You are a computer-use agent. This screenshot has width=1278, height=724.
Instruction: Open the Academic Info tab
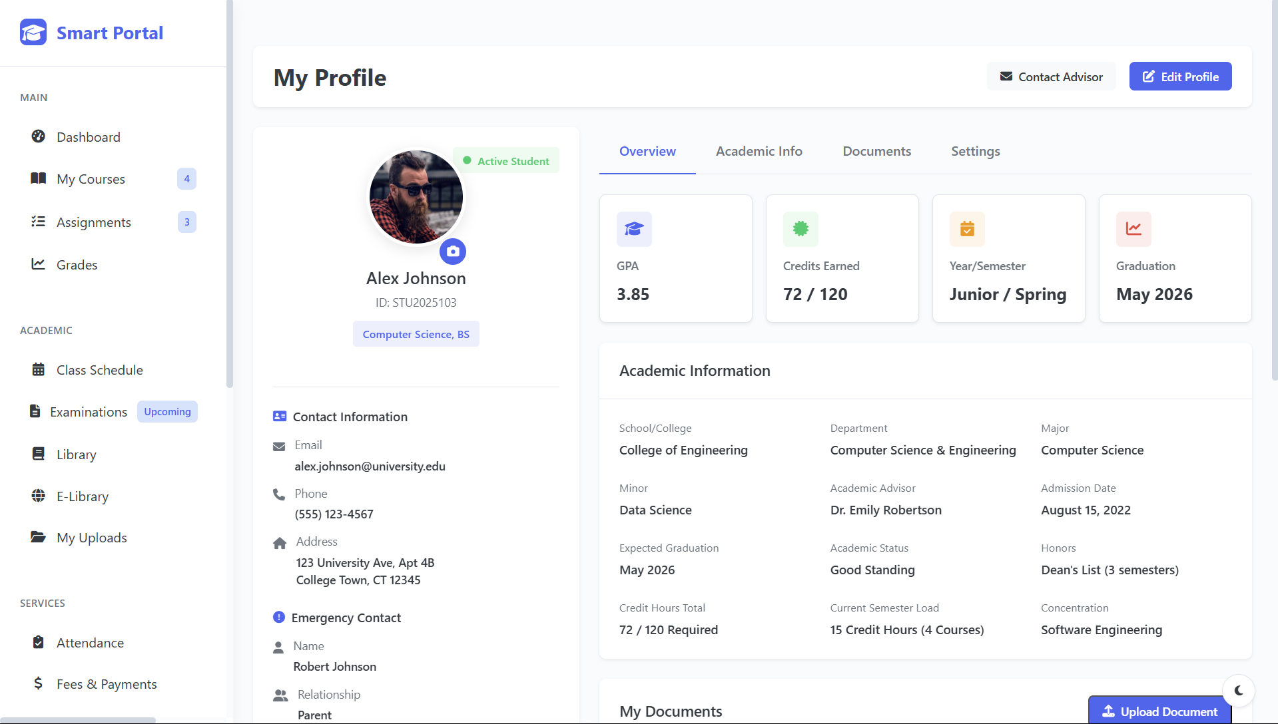tap(759, 151)
